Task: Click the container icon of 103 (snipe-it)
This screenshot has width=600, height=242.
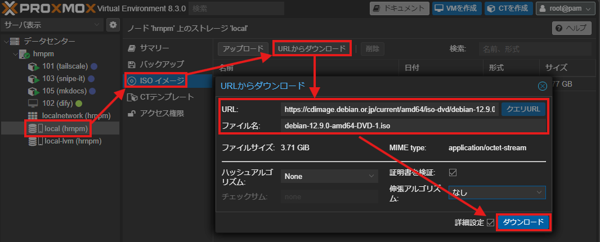Action: [x=33, y=79]
